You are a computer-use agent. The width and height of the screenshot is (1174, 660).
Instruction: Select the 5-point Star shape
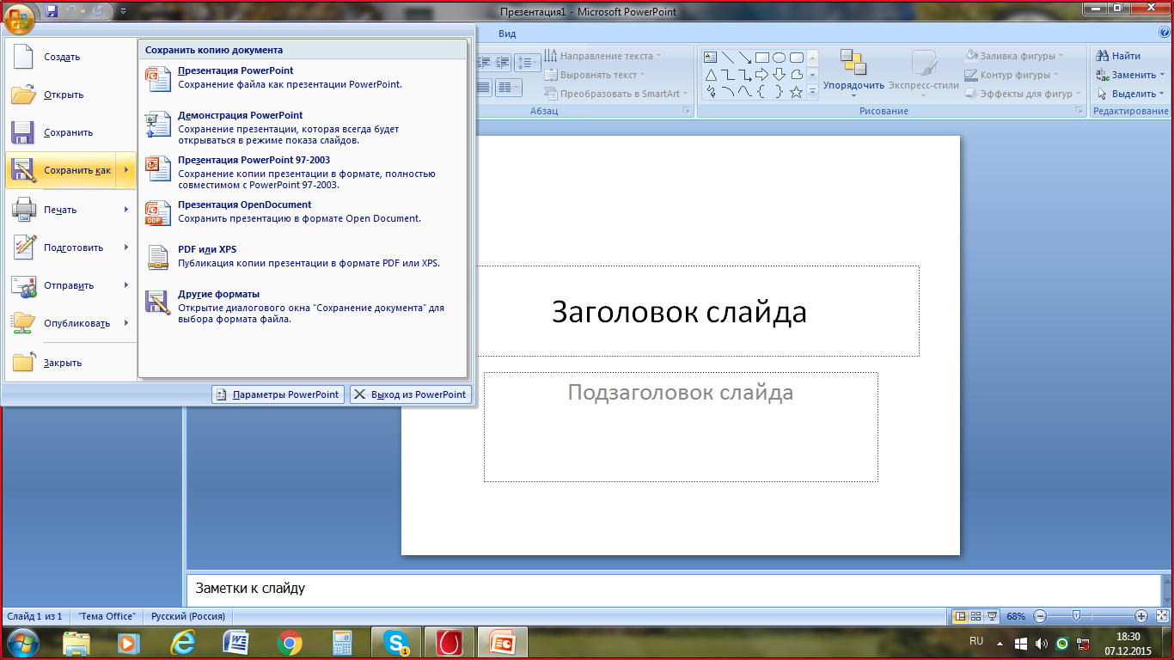tap(796, 92)
